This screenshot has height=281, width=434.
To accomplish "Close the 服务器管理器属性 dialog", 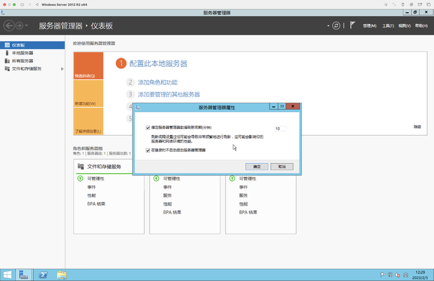I will [293, 106].
